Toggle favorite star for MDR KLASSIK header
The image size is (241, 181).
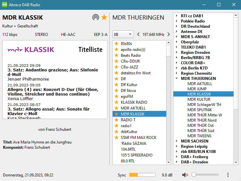click(x=104, y=17)
